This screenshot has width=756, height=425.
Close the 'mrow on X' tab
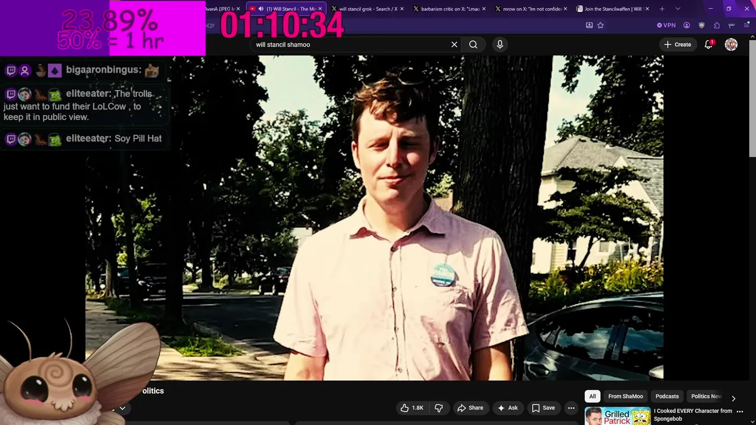(565, 9)
